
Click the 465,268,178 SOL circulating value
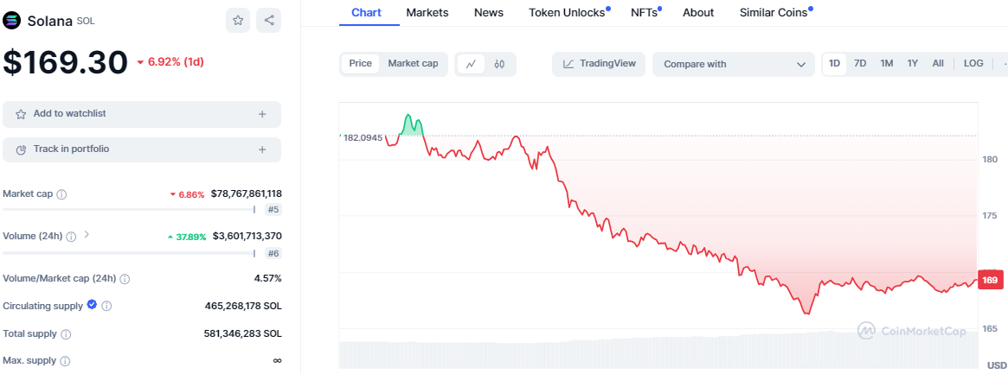pyautogui.click(x=243, y=306)
